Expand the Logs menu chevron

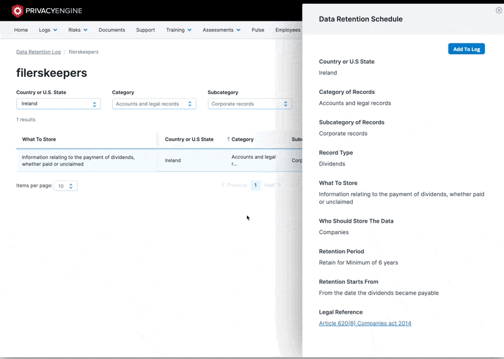[x=55, y=30]
